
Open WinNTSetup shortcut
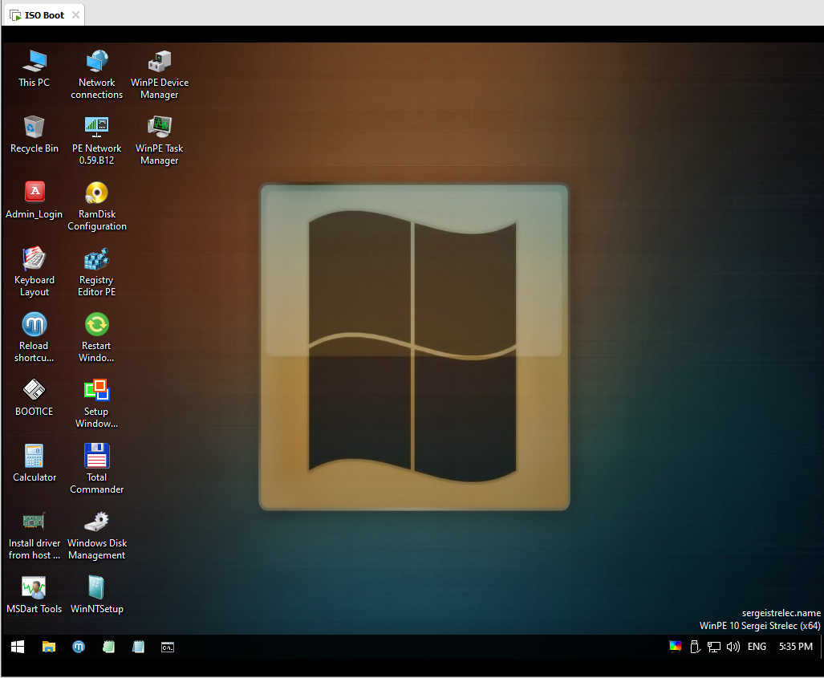[97, 595]
